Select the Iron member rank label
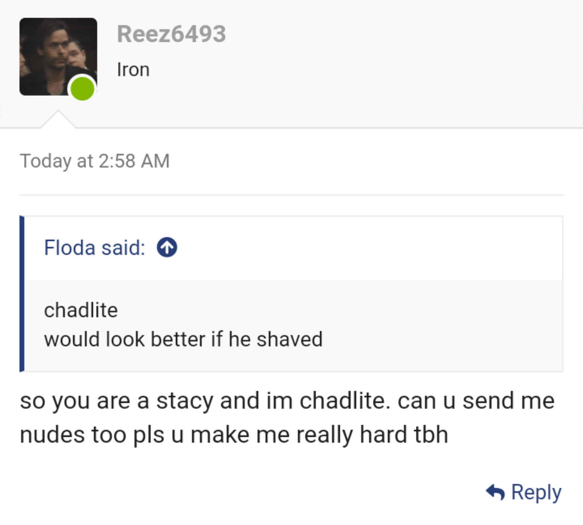583x525 pixels. pos(133,69)
